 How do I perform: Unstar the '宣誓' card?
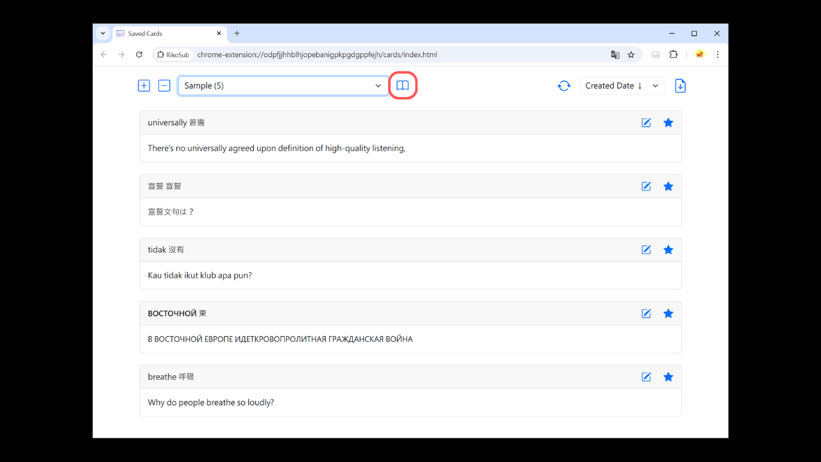(x=668, y=186)
